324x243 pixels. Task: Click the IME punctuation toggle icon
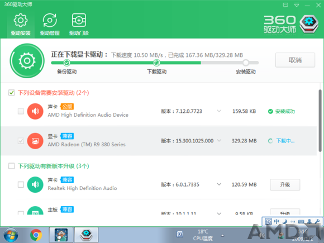click(x=293, y=222)
